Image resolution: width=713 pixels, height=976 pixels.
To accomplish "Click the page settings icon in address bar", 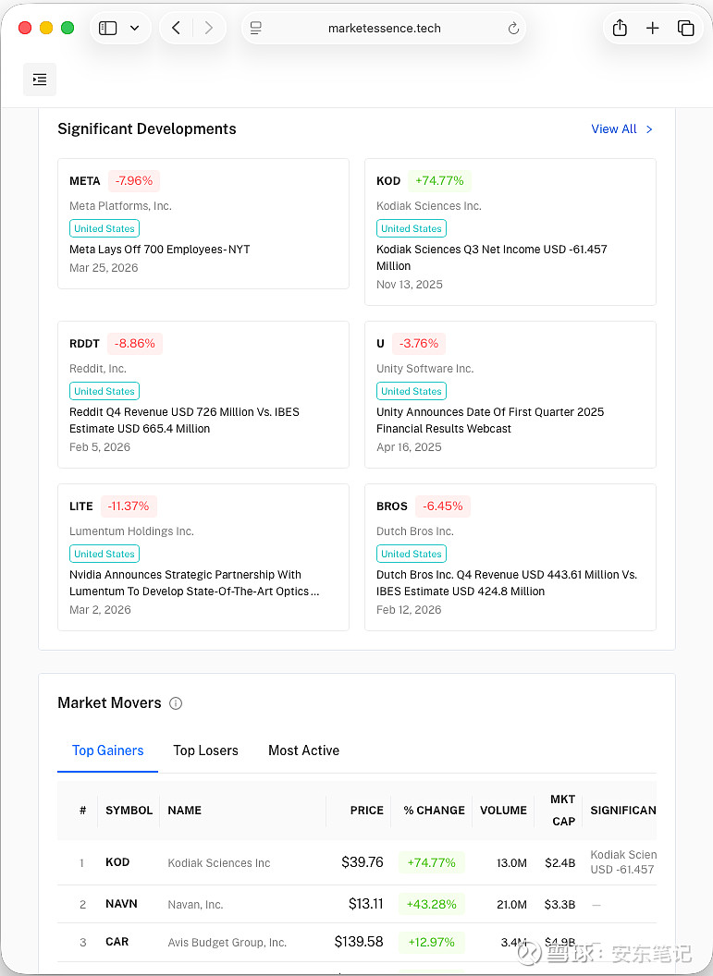I will coord(257,29).
